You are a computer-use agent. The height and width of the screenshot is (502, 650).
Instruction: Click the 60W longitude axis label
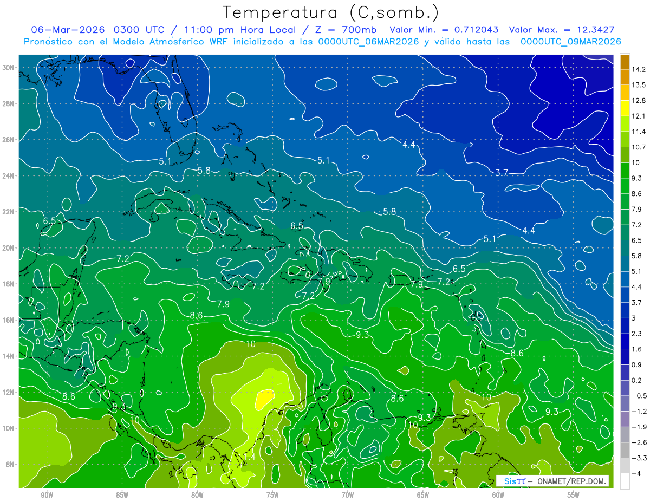[x=498, y=495]
